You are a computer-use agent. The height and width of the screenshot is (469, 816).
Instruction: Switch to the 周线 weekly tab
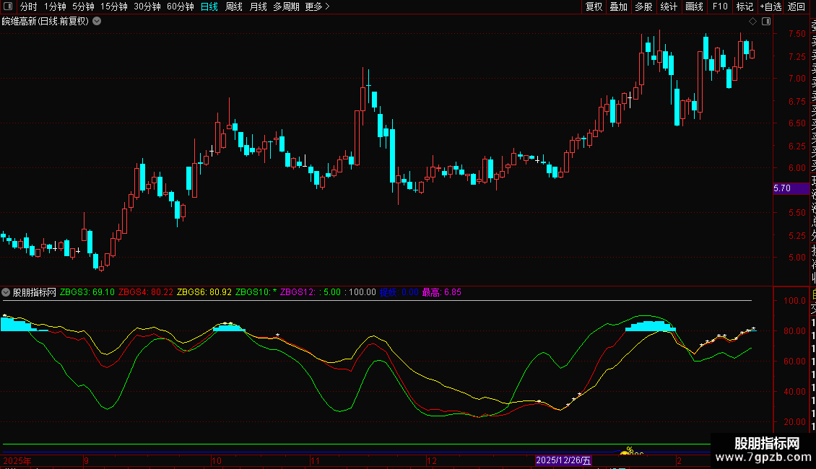click(234, 7)
